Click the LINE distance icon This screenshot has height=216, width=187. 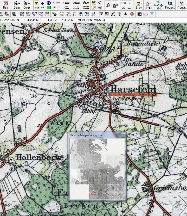(100, 3)
